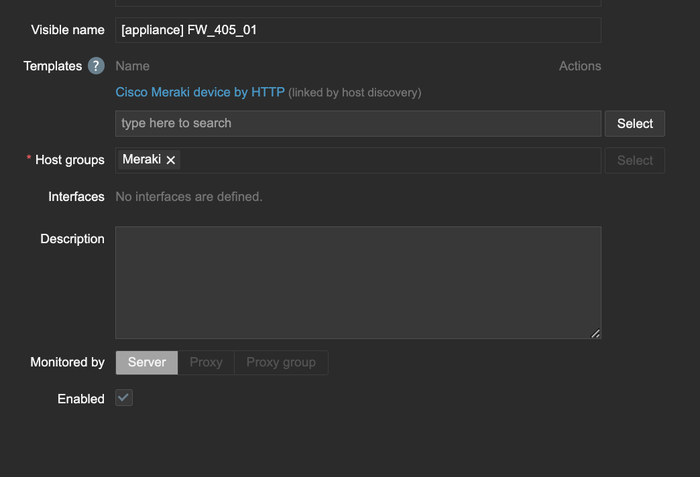Click the Enabled label text
700x477 pixels.
81,399
